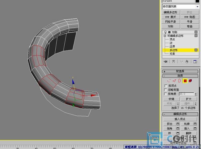Toggle the lightbulb on the 对称 modifier
Viewport: 201px width, 149px height.
tap(165, 32)
